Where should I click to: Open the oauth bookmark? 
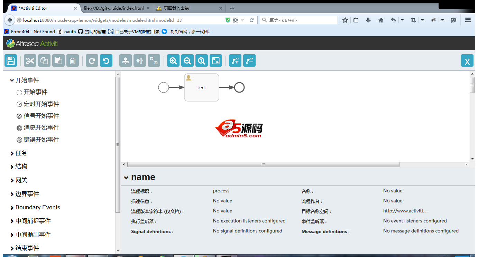[70, 31]
